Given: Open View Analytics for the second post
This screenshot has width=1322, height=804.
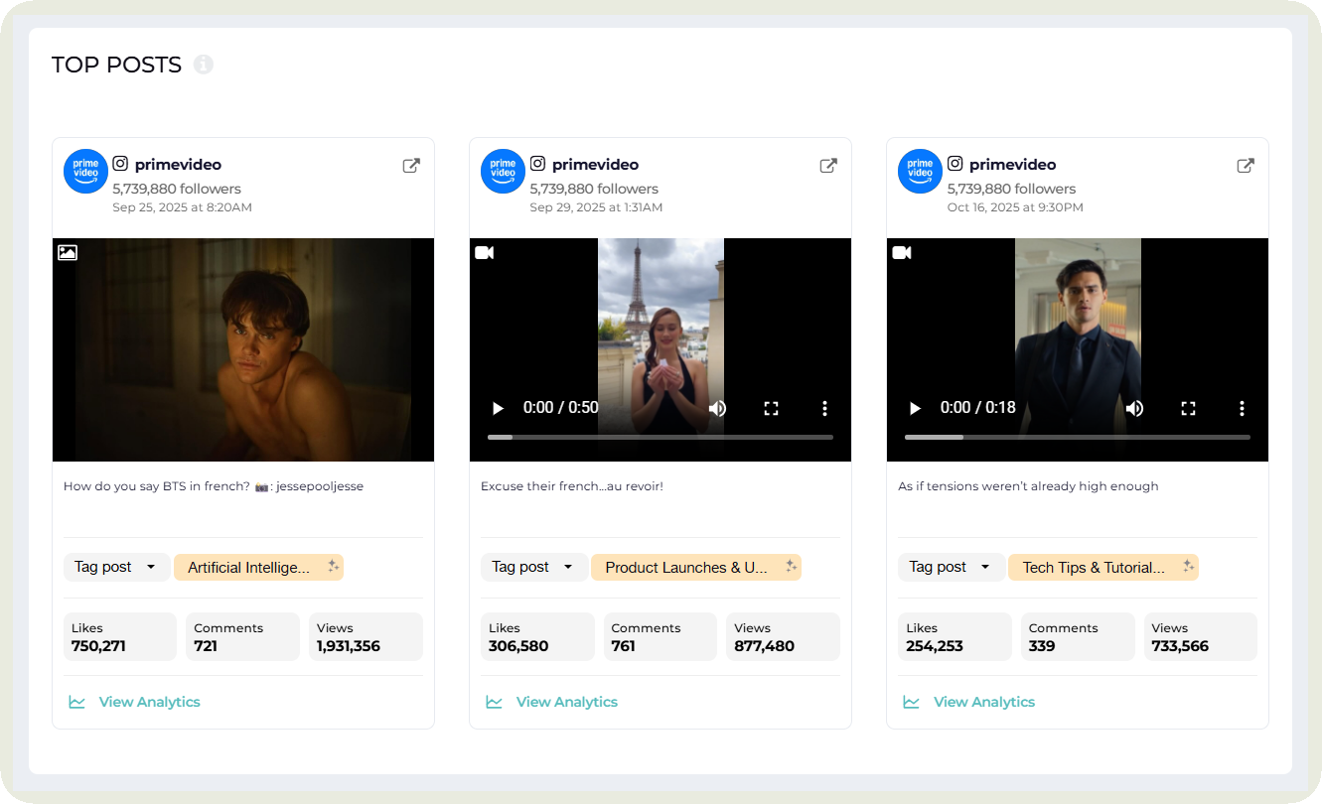Looking at the screenshot, I should point(566,702).
